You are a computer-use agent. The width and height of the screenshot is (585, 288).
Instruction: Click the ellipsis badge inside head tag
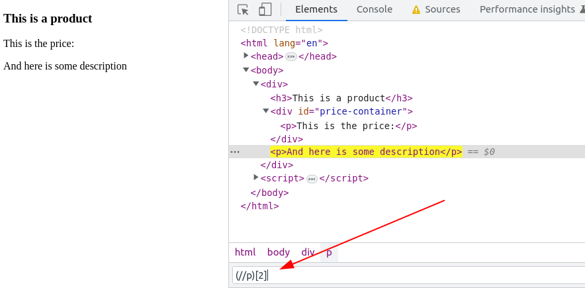[x=291, y=57]
